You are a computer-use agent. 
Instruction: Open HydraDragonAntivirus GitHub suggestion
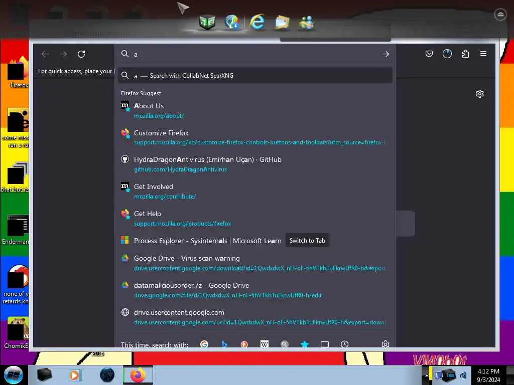[x=255, y=164]
